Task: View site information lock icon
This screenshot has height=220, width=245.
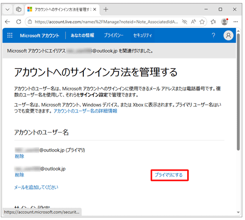Action: point(30,22)
